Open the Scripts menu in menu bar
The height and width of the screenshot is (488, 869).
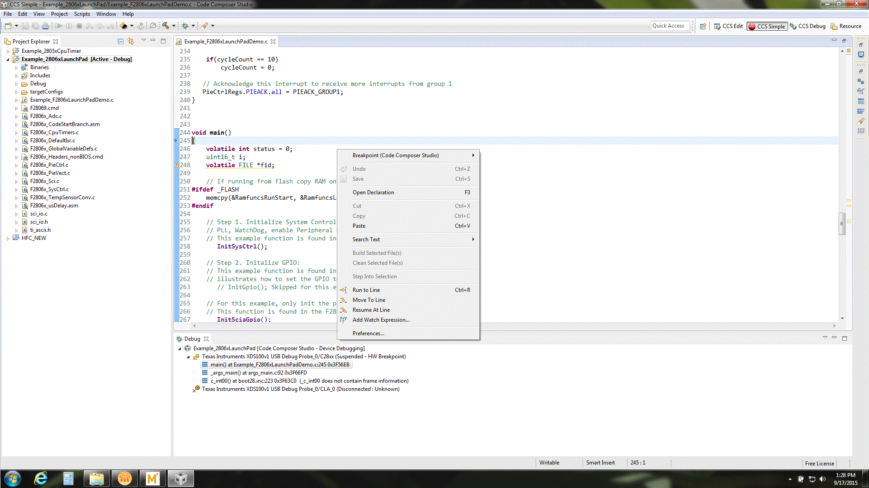(x=82, y=14)
